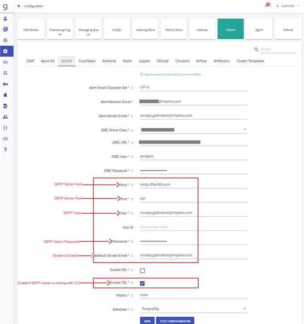Click the History field showing none
This screenshot has height=324, width=305.
[x=194, y=295]
